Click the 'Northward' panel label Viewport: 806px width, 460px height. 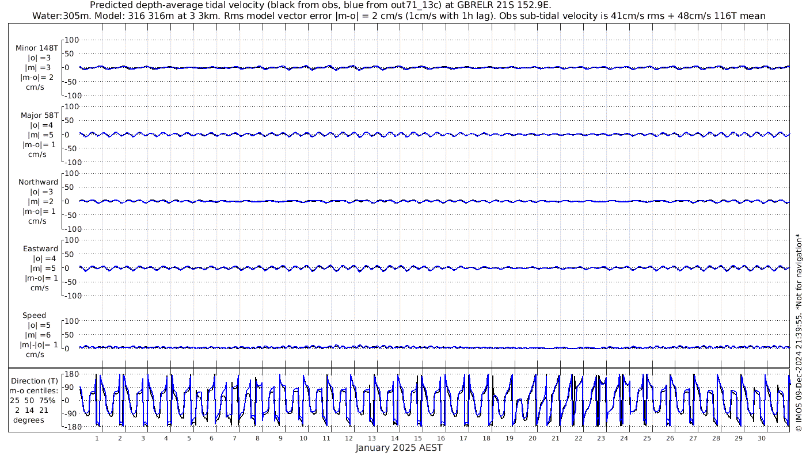[38, 182]
